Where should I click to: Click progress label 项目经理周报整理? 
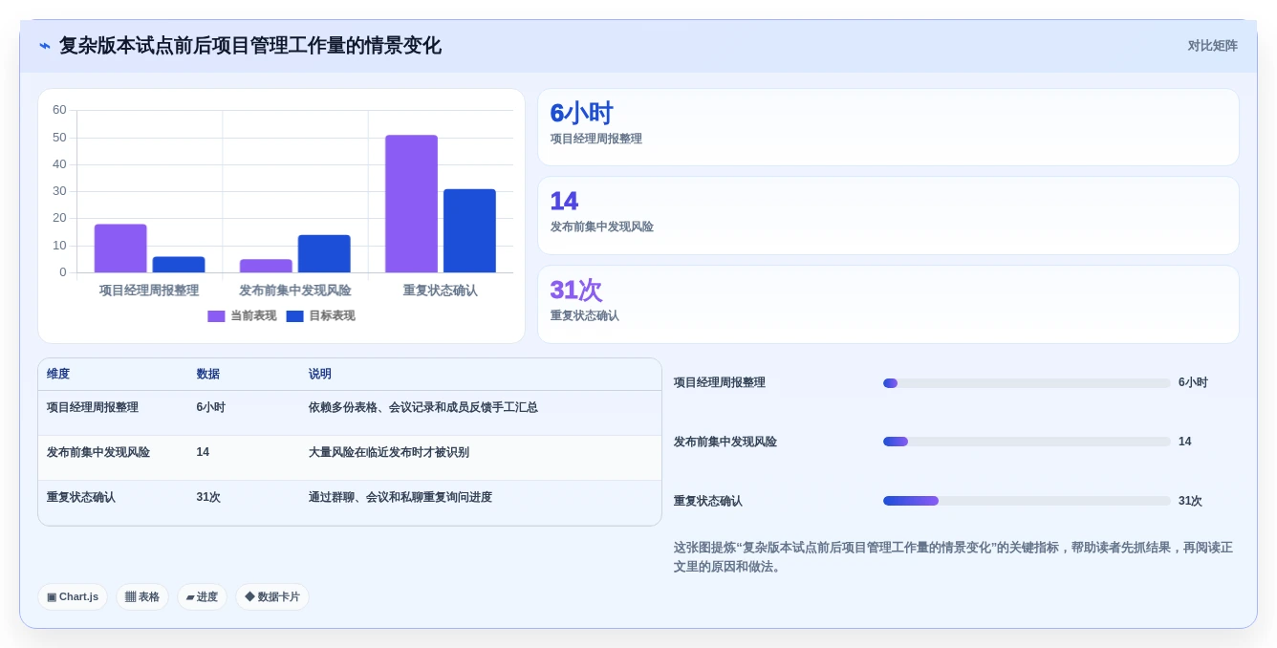tap(720, 382)
